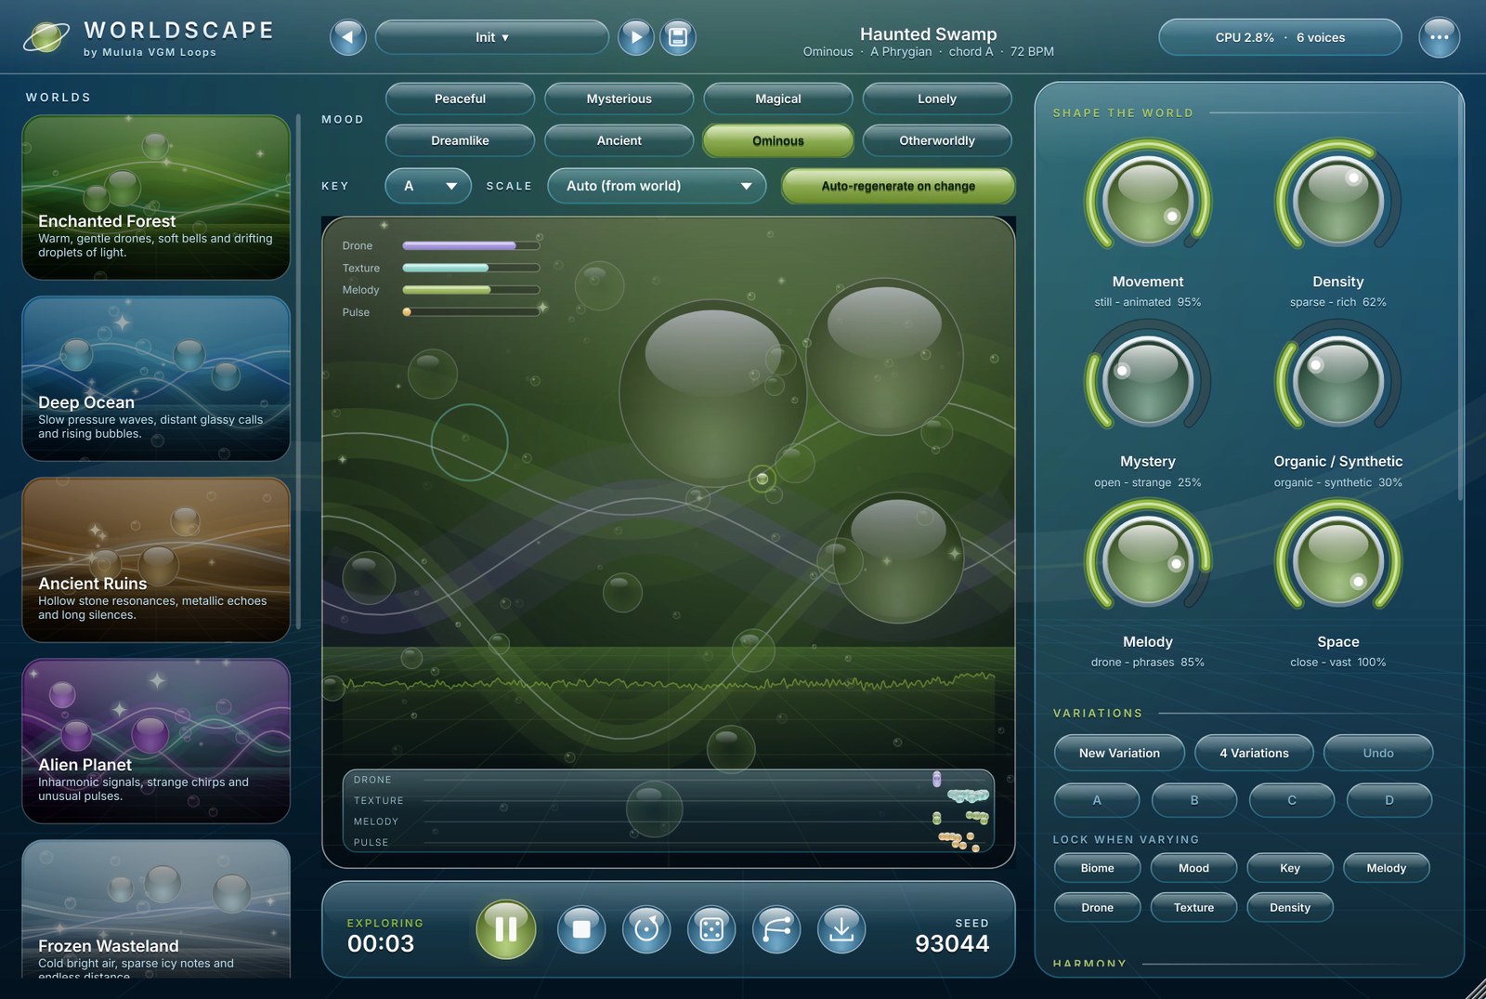Choose the Ancient Ruins world card
The width and height of the screenshot is (1486, 999).
point(156,559)
